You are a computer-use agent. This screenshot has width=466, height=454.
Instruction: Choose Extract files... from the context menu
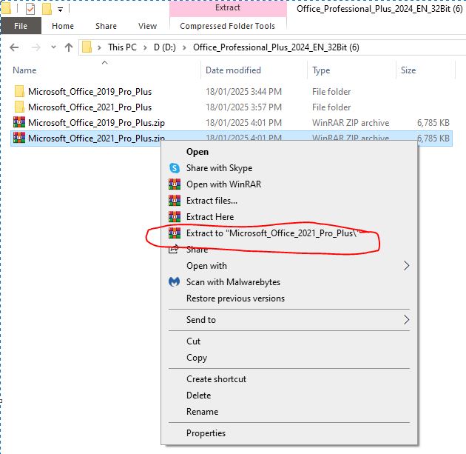click(x=212, y=201)
